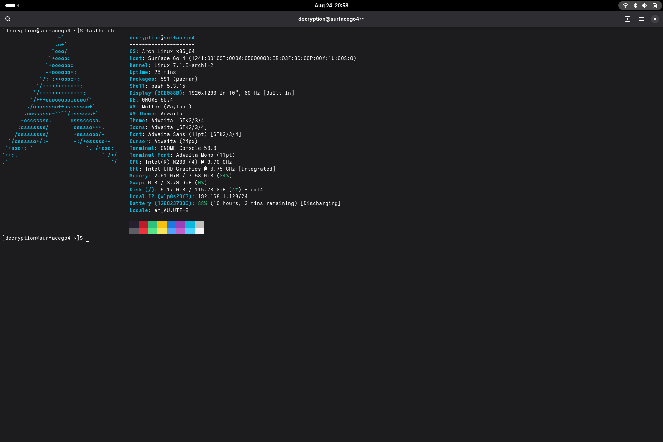Click the 'Icons: Adwaita [GTK2/3/4]' line
Image resolution: width=663 pixels, height=442 pixels.
tap(168, 127)
